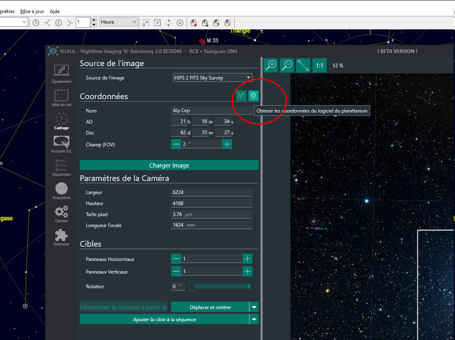This screenshot has width=455, height=340.
Task: Click the AD minutes field showing 18
Action: point(200,121)
